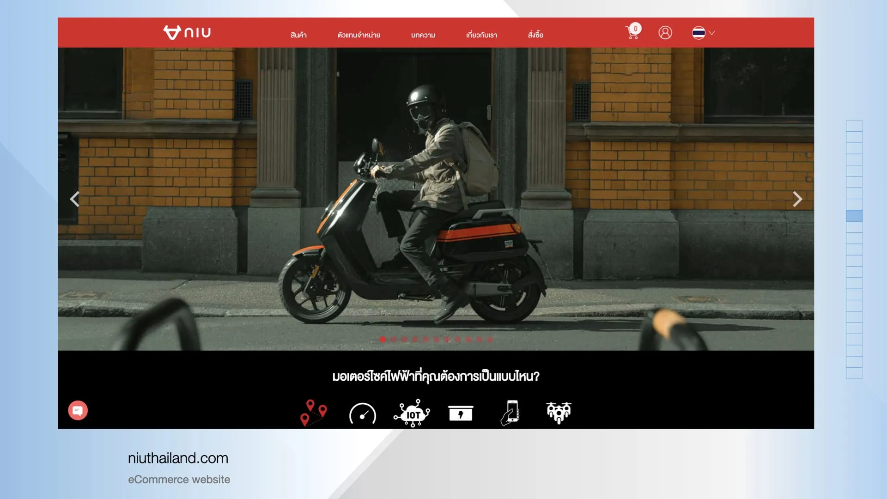Open the red chat bubble widget
887x499 pixels.
pos(78,410)
